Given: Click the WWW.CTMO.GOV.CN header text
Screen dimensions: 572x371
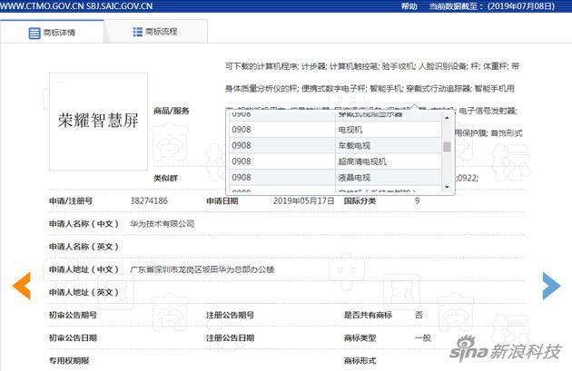Looking at the screenshot, I should (41, 6).
